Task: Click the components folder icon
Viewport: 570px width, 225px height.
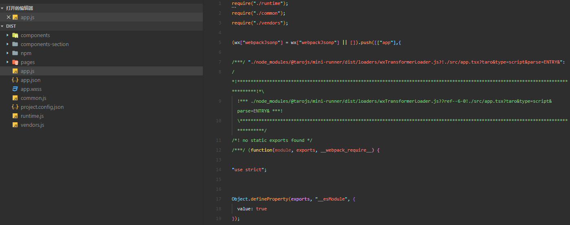Action: coord(15,35)
